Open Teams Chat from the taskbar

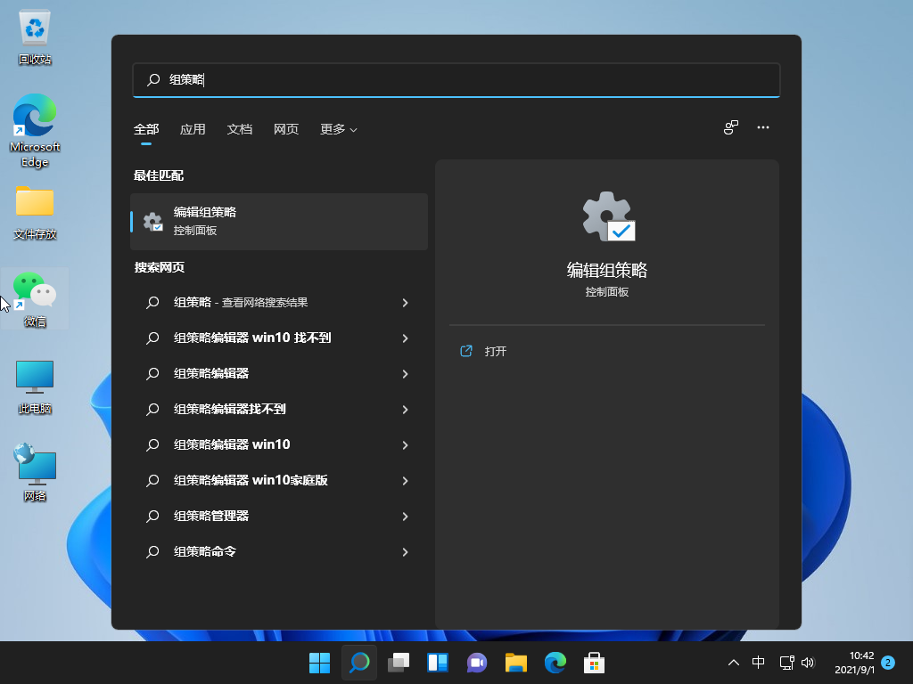[x=476, y=663]
